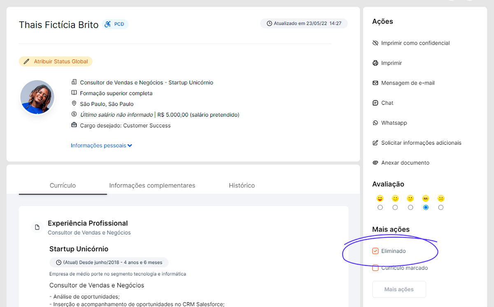
Task: Click the name Thais Fictícia Brito
Action: (x=58, y=25)
